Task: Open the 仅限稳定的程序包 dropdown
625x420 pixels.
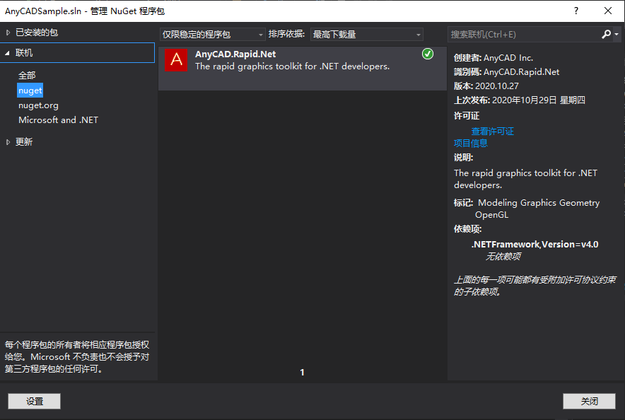Action: pos(212,35)
